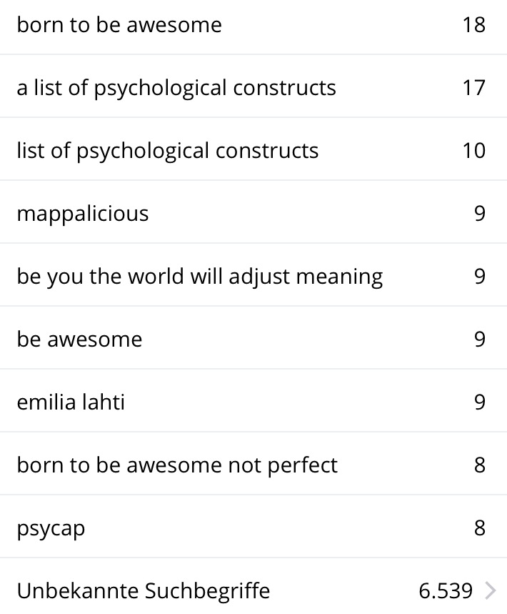
Task: Tap the 'mappalicious' search term
Action: point(83,214)
